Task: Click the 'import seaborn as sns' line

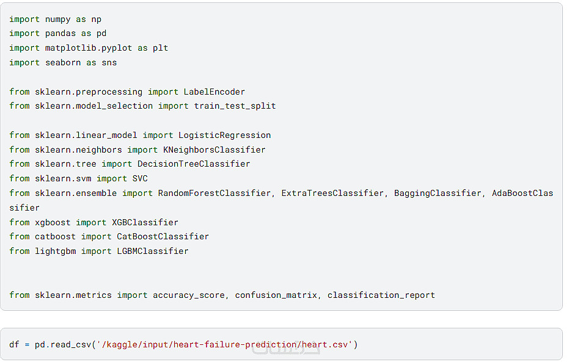Action: pyautogui.click(x=62, y=62)
